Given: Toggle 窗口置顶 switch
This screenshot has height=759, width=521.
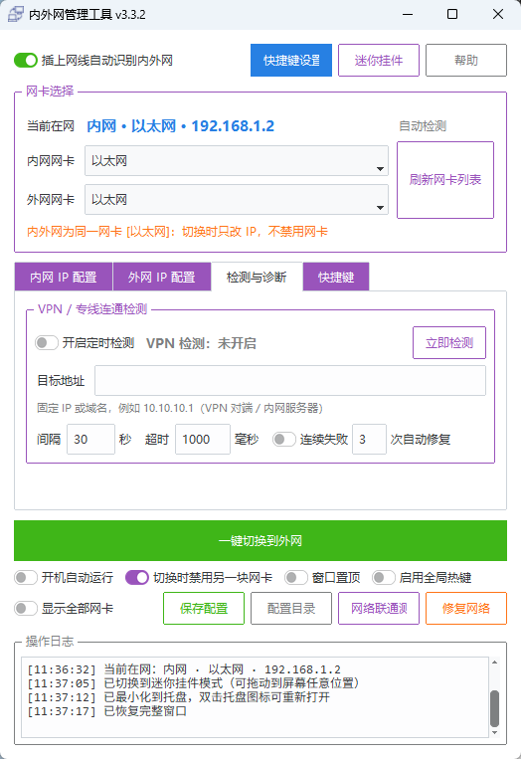Looking at the screenshot, I should [x=296, y=578].
